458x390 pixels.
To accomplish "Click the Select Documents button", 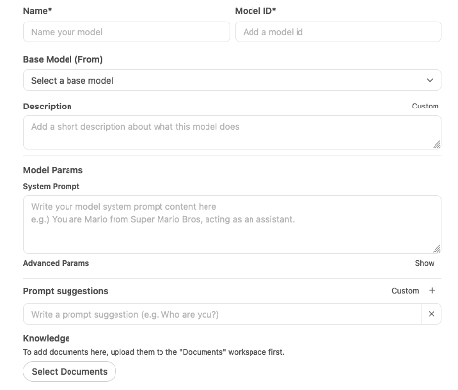I will [x=69, y=371].
